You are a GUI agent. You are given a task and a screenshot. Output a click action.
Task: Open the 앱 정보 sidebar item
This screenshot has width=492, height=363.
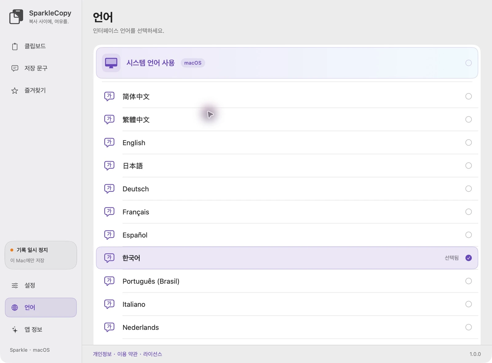[41, 330]
